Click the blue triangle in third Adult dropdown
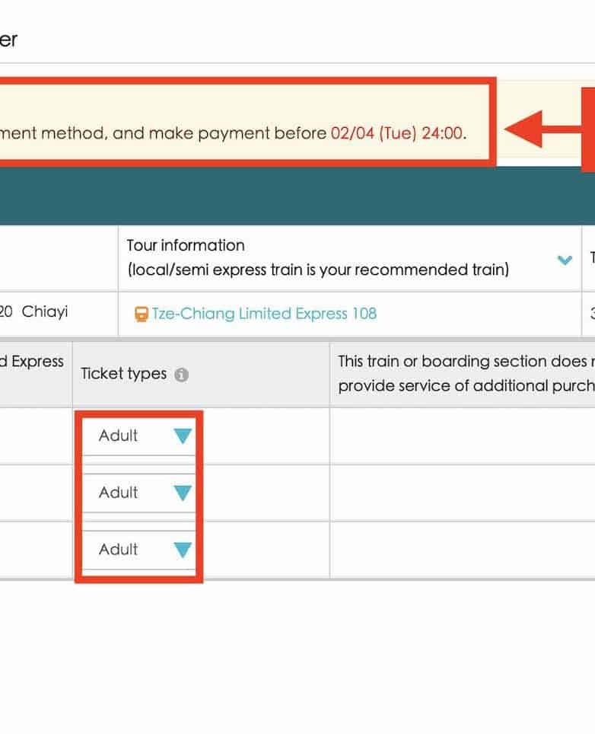Image resolution: width=595 pixels, height=734 pixels. tap(183, 550)
